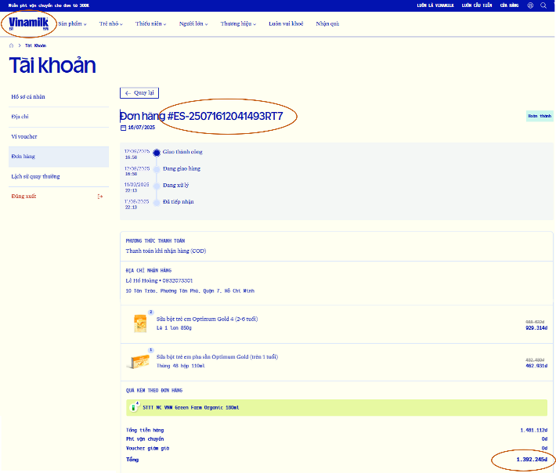Expand the Trẻ nhỏ dropdown menu
This screenshot has width=556, height=473.
click(111, 23)
